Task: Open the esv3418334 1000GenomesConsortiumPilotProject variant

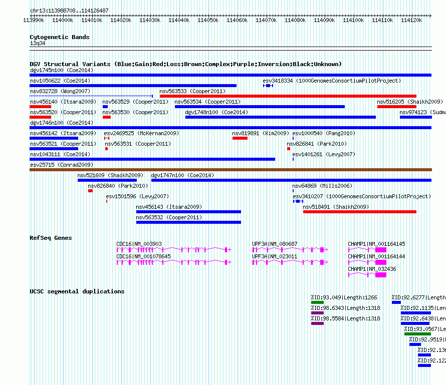Action: [268, 86]
